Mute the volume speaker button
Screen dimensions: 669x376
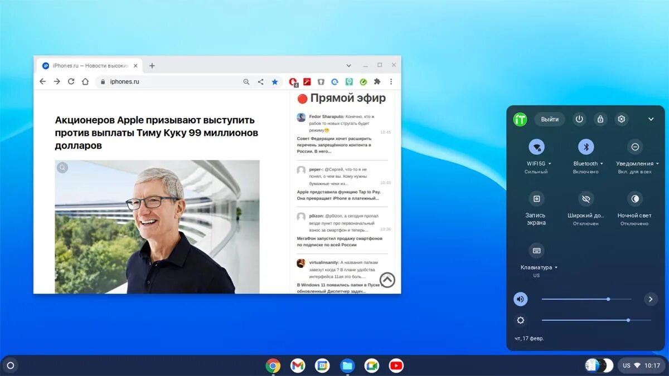(x=520, y=299)
